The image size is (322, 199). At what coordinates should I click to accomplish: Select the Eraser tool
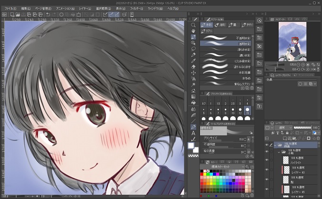click(193, 67)
